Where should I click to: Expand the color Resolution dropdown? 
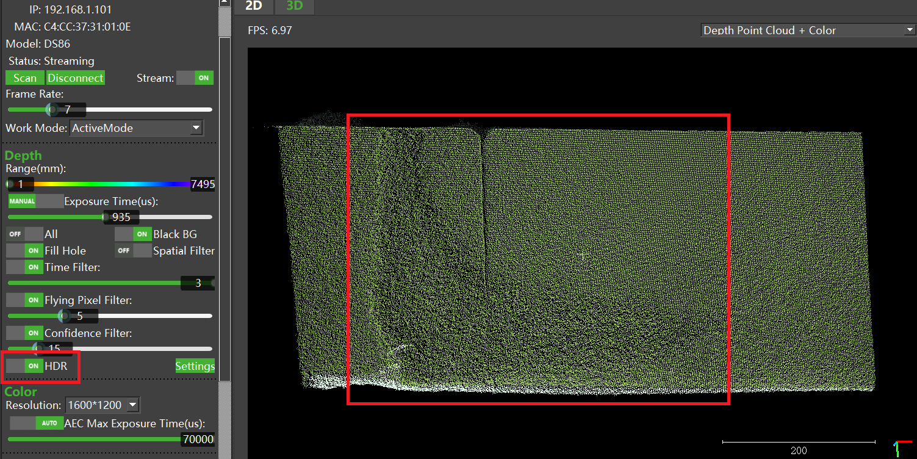click(x=102, y=405)
